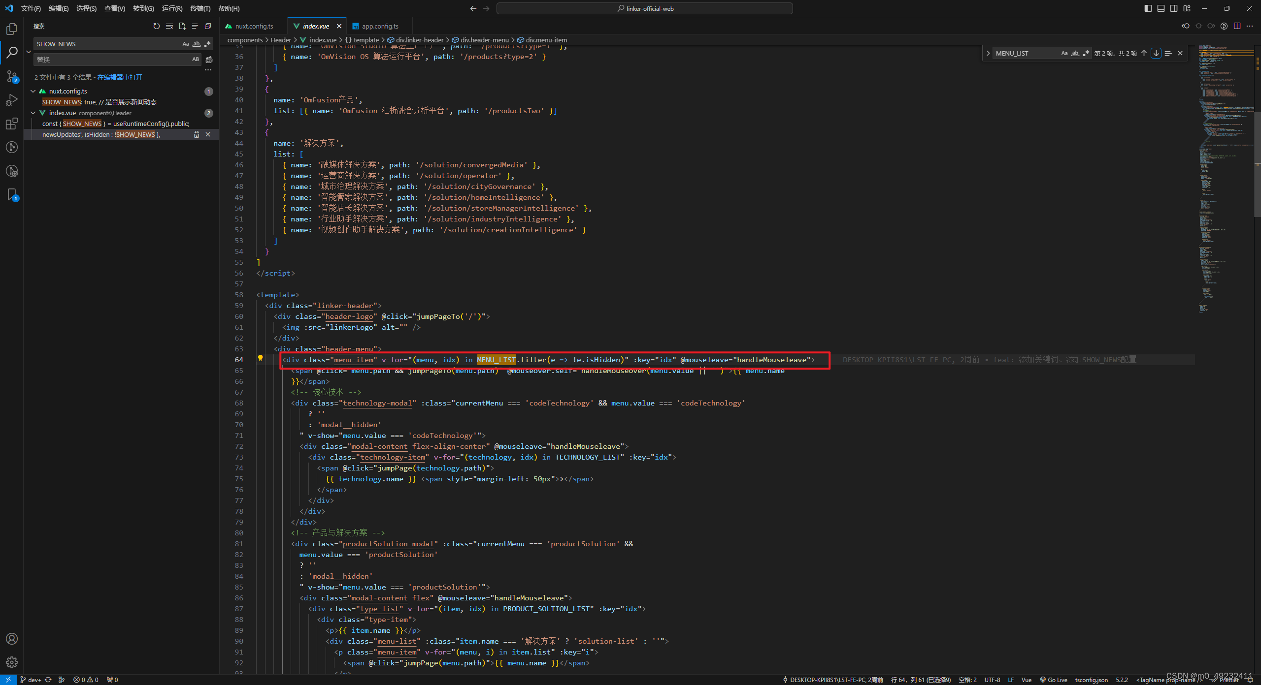Open editor More Actions menu
1261x685 pixels.
point(1250,26)
